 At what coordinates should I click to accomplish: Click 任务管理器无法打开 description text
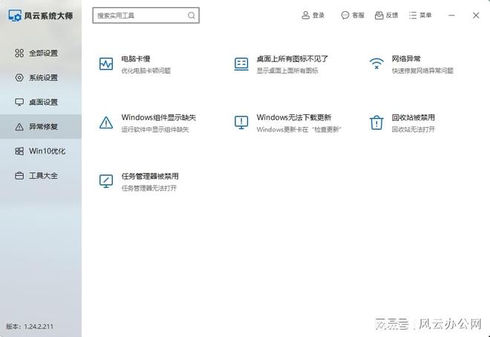pos(149,188)
